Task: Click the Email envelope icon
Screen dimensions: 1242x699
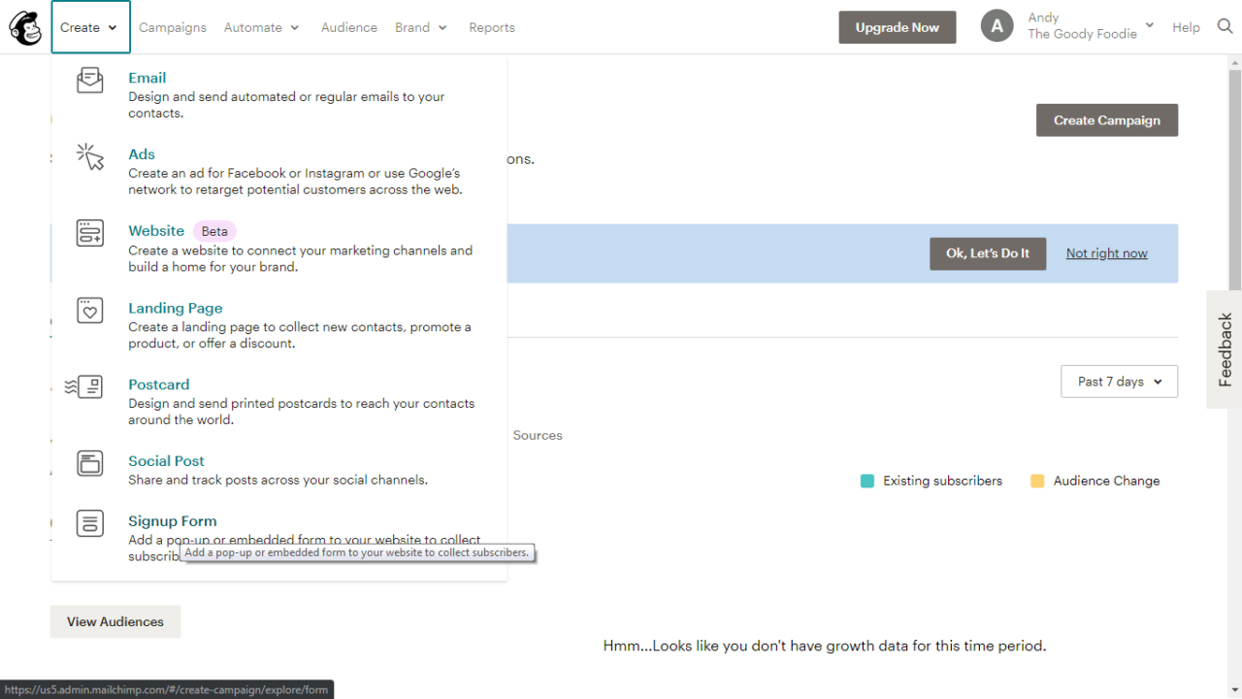Action: point(90,80)
